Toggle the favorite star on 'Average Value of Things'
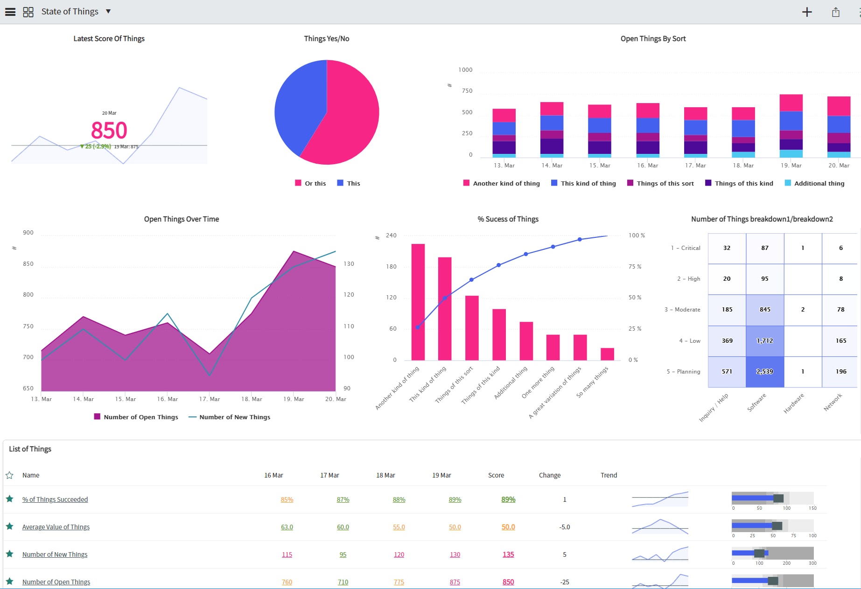 click(9, 527)
